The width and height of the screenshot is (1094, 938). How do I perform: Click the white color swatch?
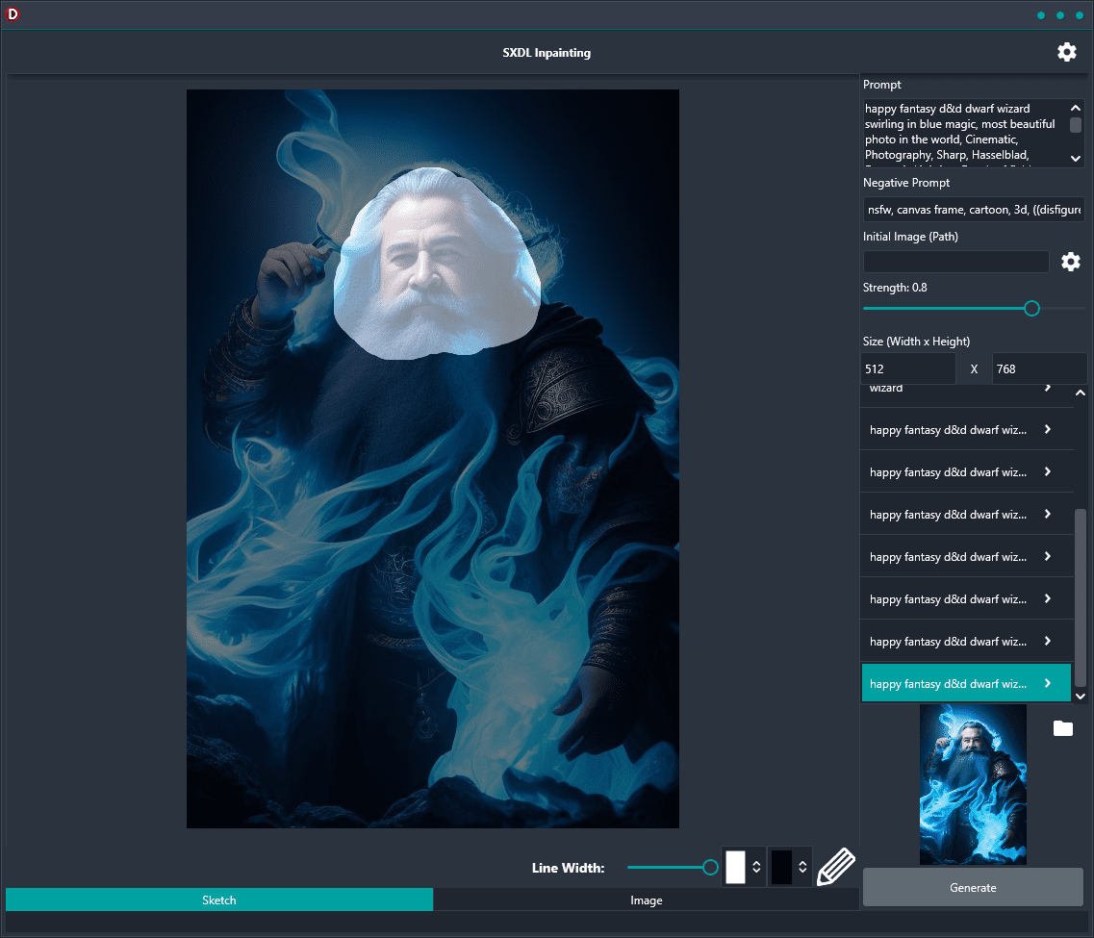(x=735, y=867)
